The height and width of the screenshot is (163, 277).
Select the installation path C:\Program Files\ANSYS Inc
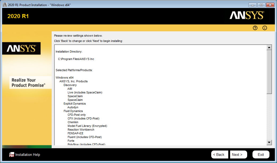click(76, 59)
